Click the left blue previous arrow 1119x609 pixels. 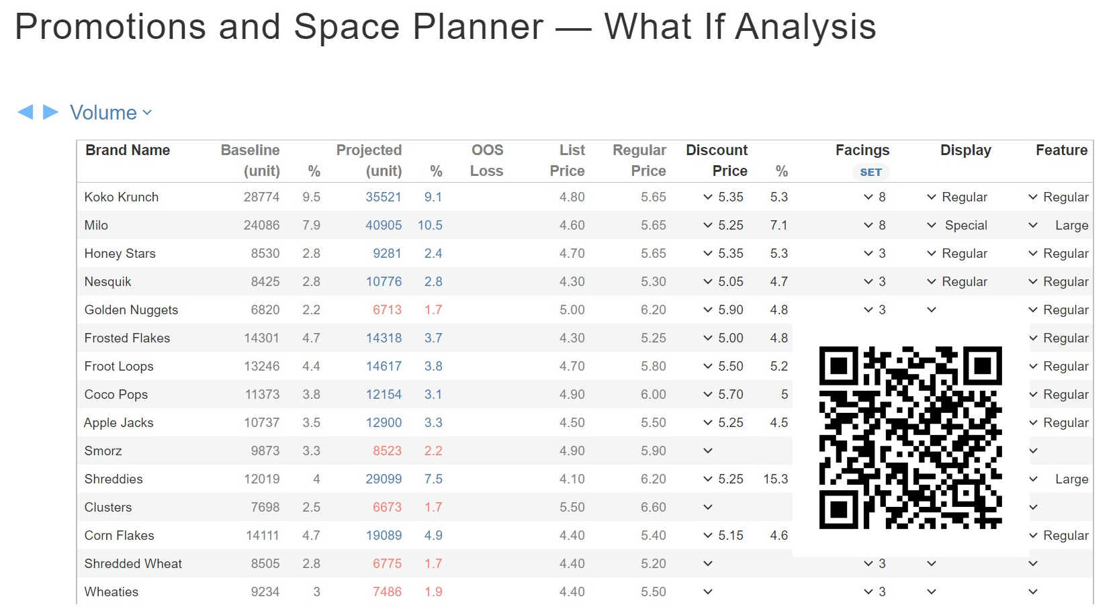26,112
